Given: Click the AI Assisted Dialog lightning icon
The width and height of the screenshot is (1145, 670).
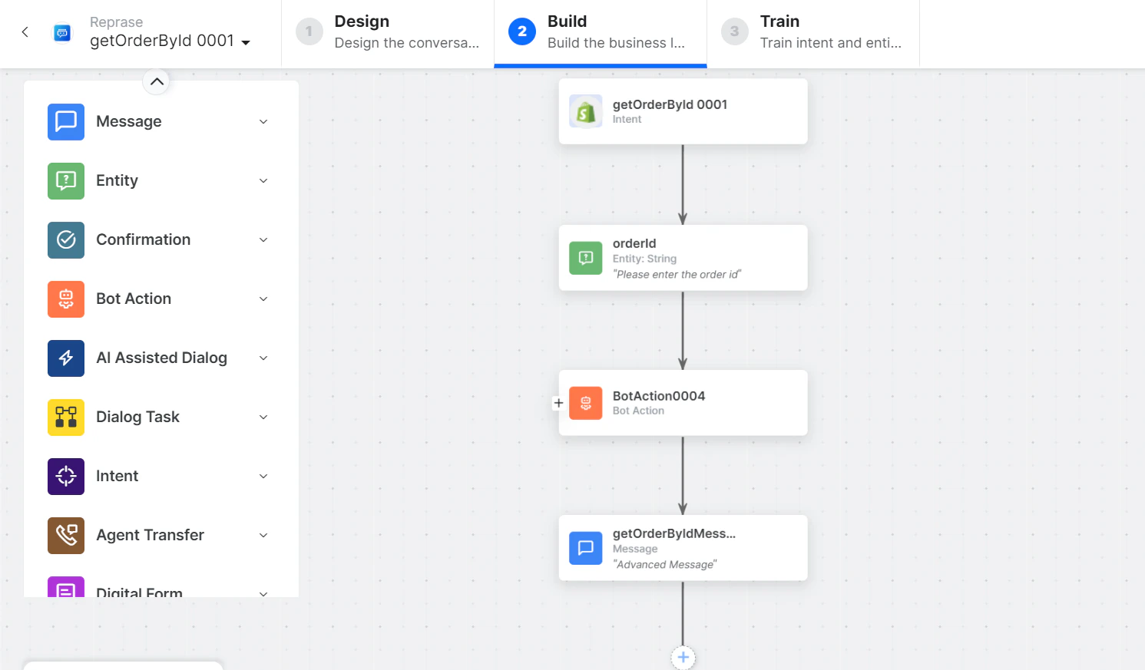Looking at the screenshot, I should pos(65,358).
